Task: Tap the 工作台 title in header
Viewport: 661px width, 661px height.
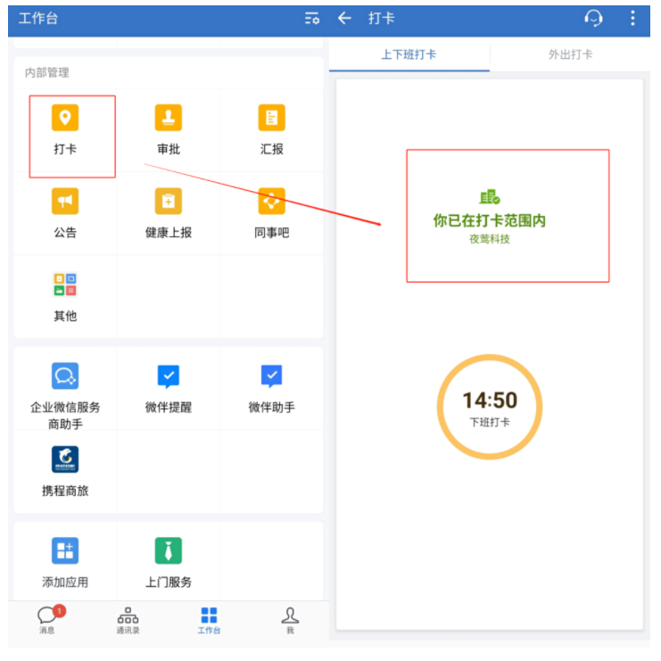Action: 38,19
